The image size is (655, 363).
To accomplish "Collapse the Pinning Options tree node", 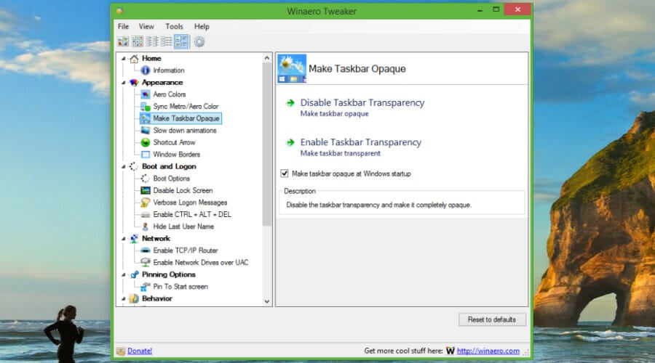I will pyautogui.click(x=124, y=275).
